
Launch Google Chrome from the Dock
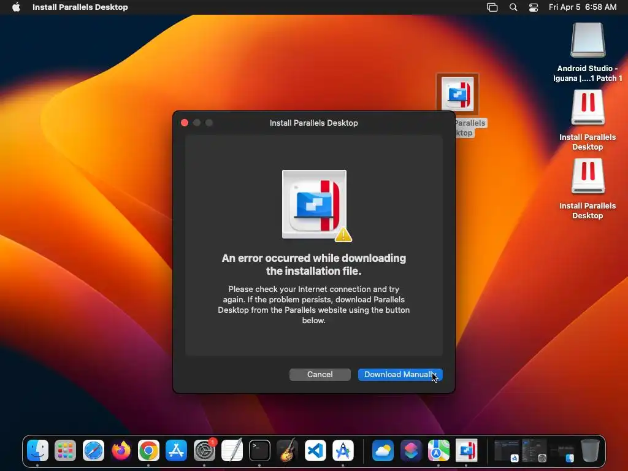(x=148, y=451)
